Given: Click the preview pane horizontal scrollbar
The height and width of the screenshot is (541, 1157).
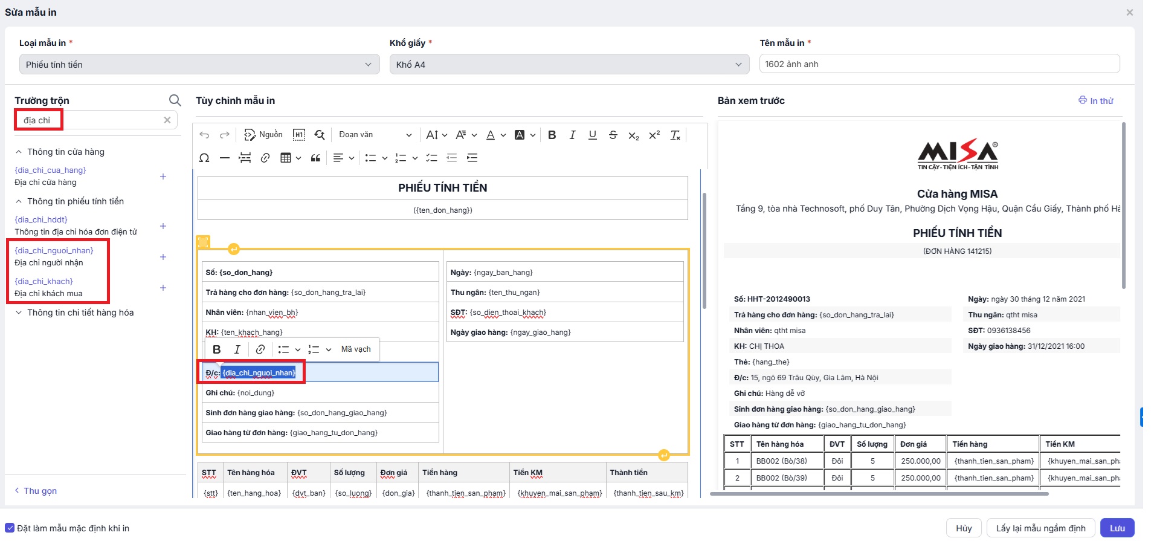Looking at the screenshot, I should [x=879, y=494].
